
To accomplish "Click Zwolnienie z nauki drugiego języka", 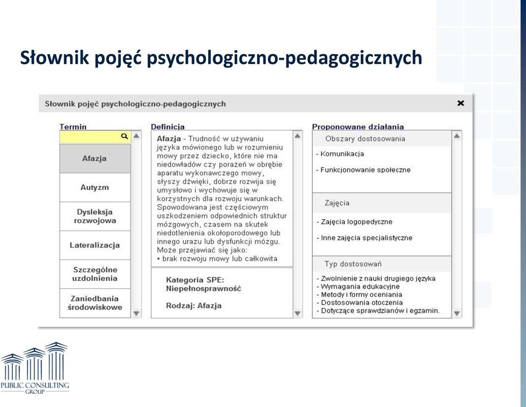I will tap(376, 279).
